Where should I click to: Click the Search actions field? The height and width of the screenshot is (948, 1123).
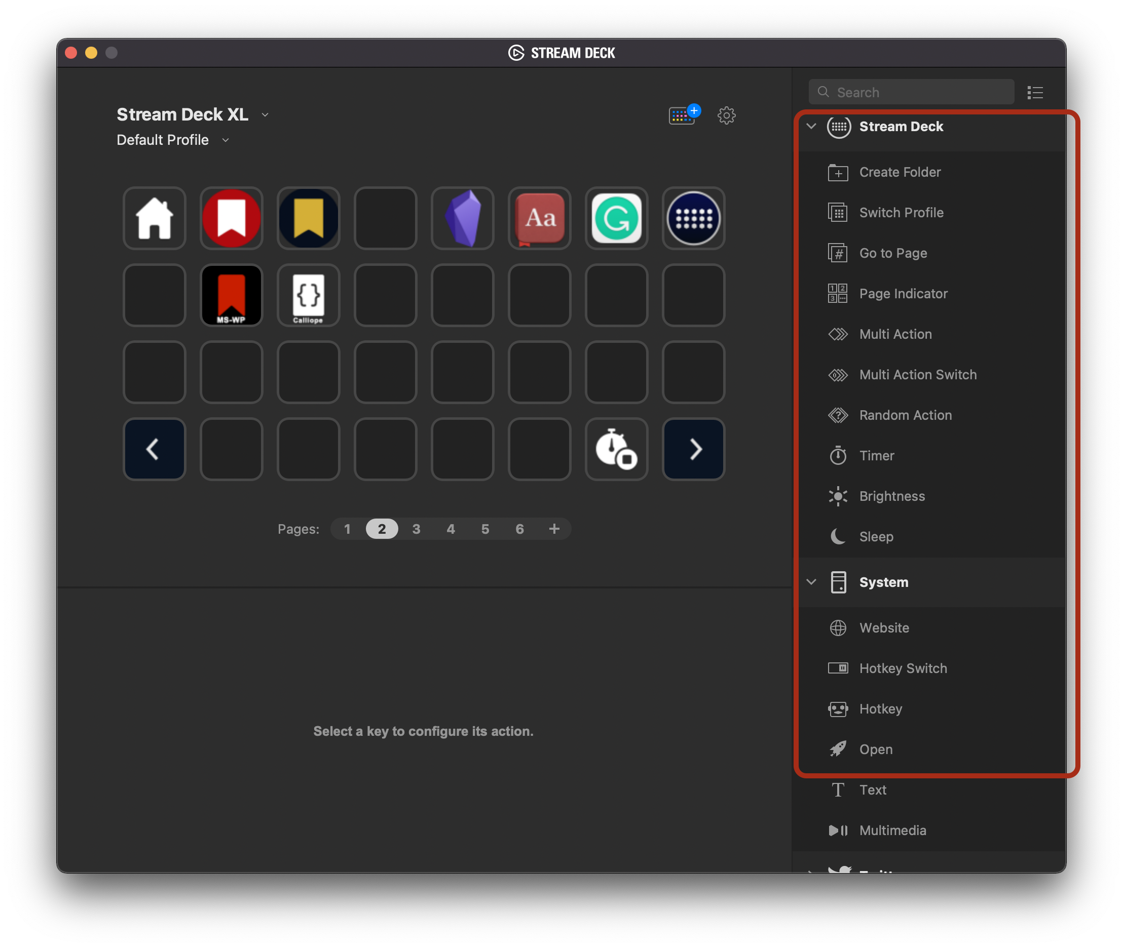point(911,92)
